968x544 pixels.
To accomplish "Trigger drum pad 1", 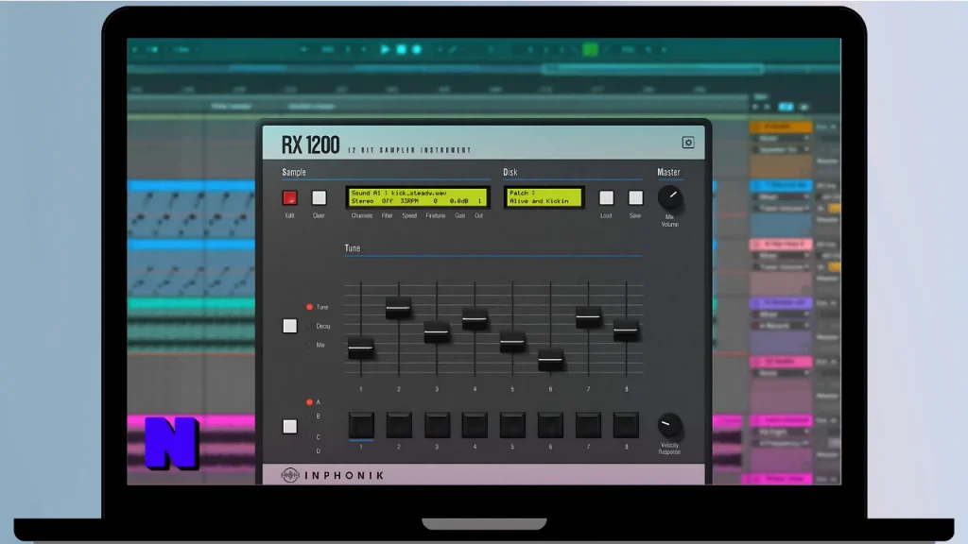I will 361,426.
